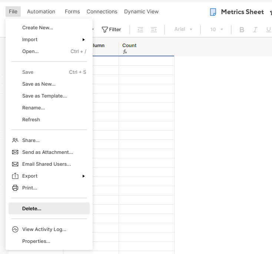Image resolution: width=272 pixels, height=254 pixels.
Task: Toggle italic formatting
Action: 255,30
